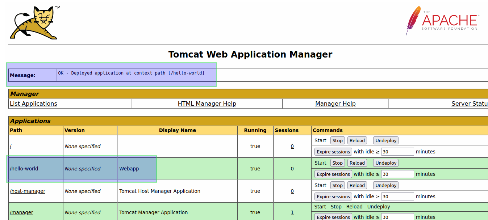The height and width of the screenshot is (220, 488).
Task: Click the sessions count for root application
Action: pos(292,146)
